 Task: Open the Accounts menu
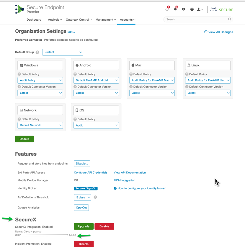tap(128, 20)
